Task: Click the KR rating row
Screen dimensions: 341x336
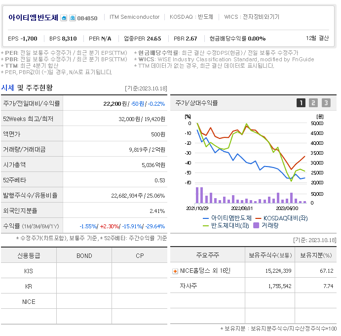Action: click(84, 286)
